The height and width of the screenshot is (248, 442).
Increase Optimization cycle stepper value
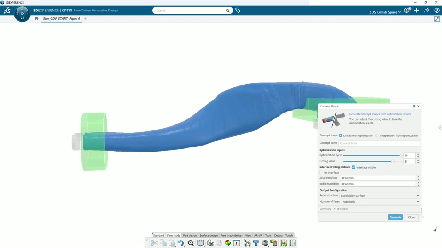418,154
